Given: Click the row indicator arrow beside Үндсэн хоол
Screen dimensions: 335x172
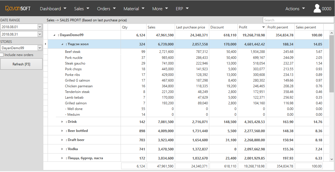Looking at the screenshot, I should 45,44.
